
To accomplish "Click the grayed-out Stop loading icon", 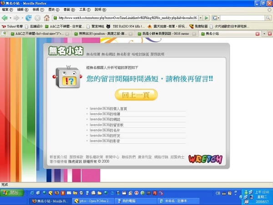I will (x=37, y=18).
